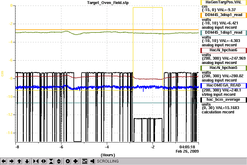The image size is (247, 165).
Task: Select the HacAi_hpchan5 curve legend
Action: pyautogui.click(x=224, y=68)
